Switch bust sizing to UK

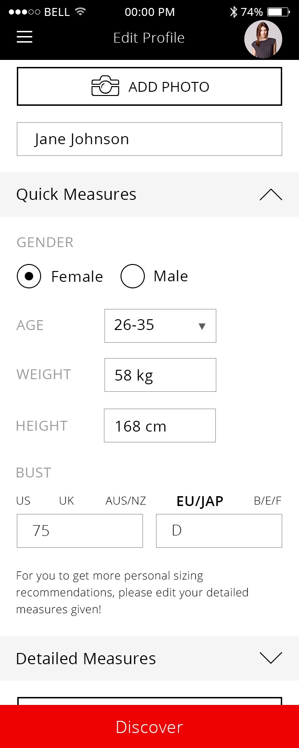tap(66, 501)
